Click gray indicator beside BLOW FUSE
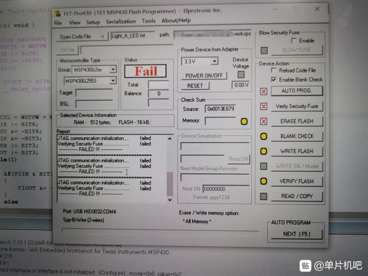The width and height of the screenshot is (368, 276). pyautogui.click(x=264, y=50)
